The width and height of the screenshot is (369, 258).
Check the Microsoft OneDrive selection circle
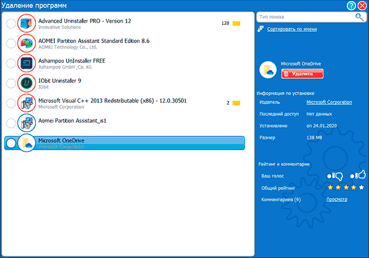pyautogui.click(x=11, y=143)
